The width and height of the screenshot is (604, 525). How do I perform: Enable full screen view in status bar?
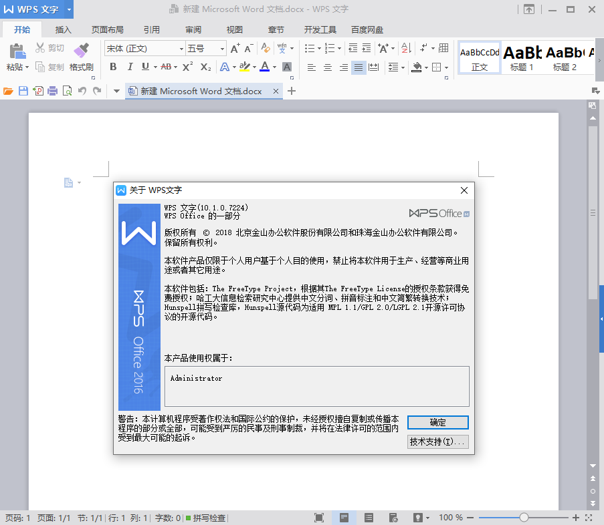[319, 518]
